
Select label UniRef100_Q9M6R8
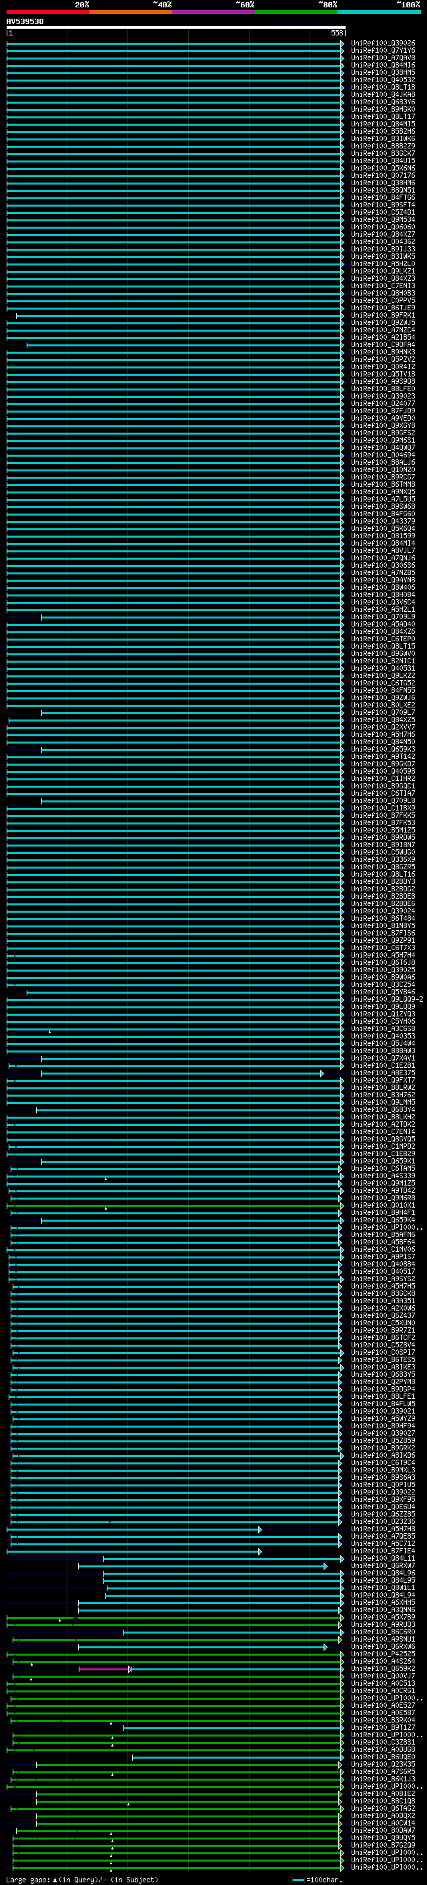pos(383,1198)
